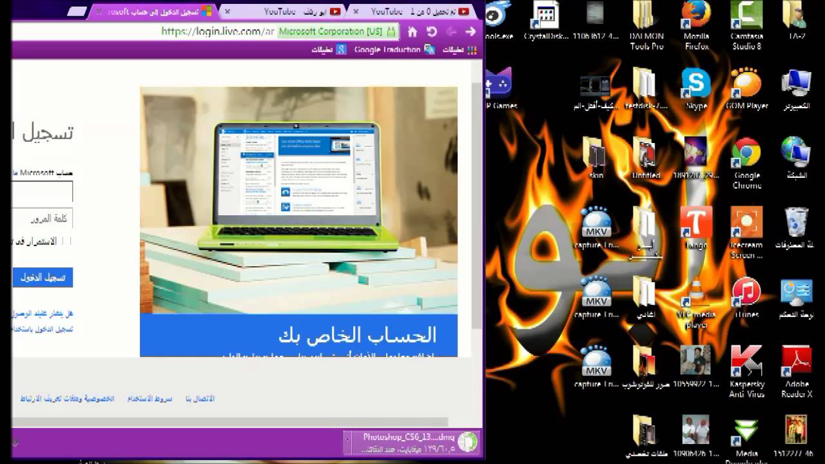The image size is (825, 464).
Task: Reload the page with the refresh icon
Action: [x=432, y=32]
